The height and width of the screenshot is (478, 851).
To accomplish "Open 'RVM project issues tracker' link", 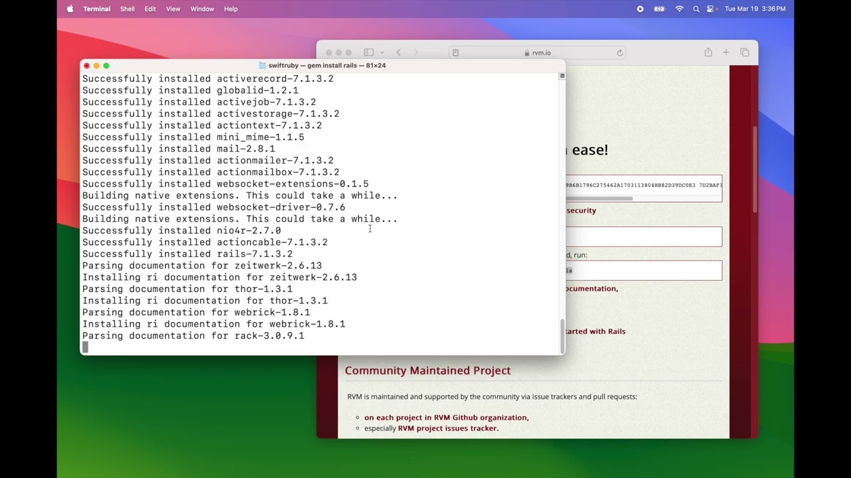I will tap(447, 428).
